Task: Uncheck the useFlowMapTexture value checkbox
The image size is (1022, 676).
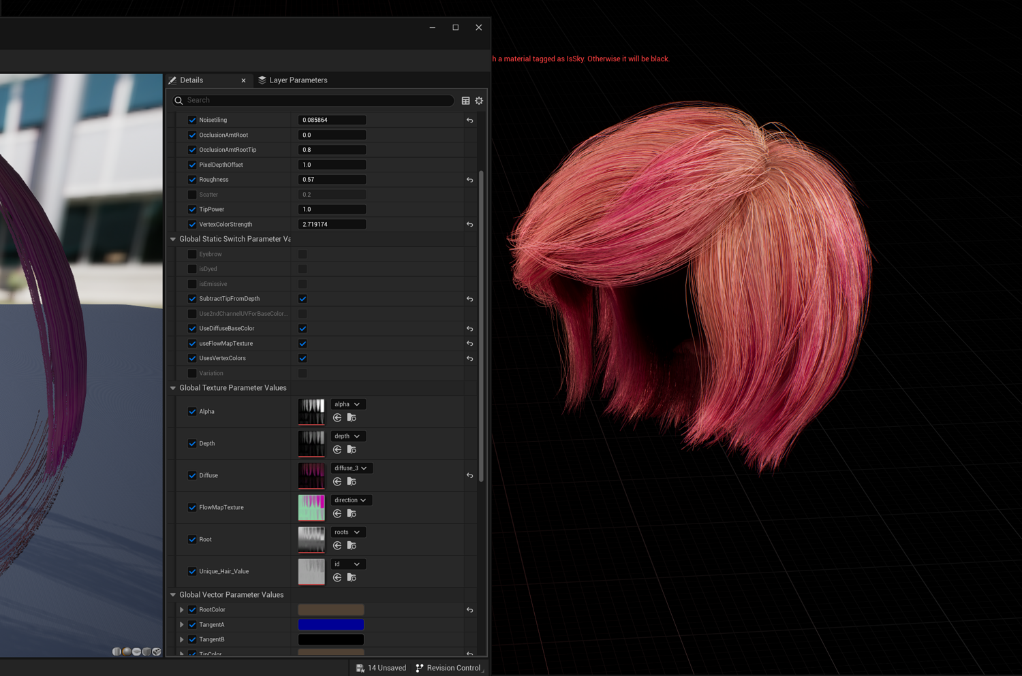Action: (x=303, y=344)
